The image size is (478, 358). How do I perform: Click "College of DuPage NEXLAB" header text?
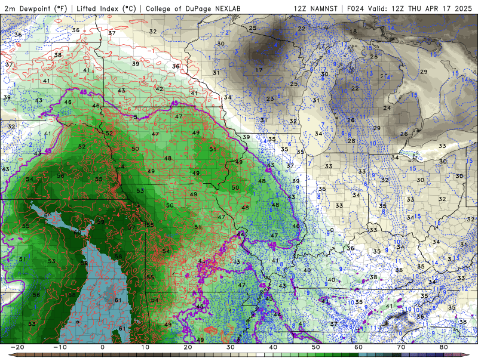pyautogui.click(x=193, y=9)
